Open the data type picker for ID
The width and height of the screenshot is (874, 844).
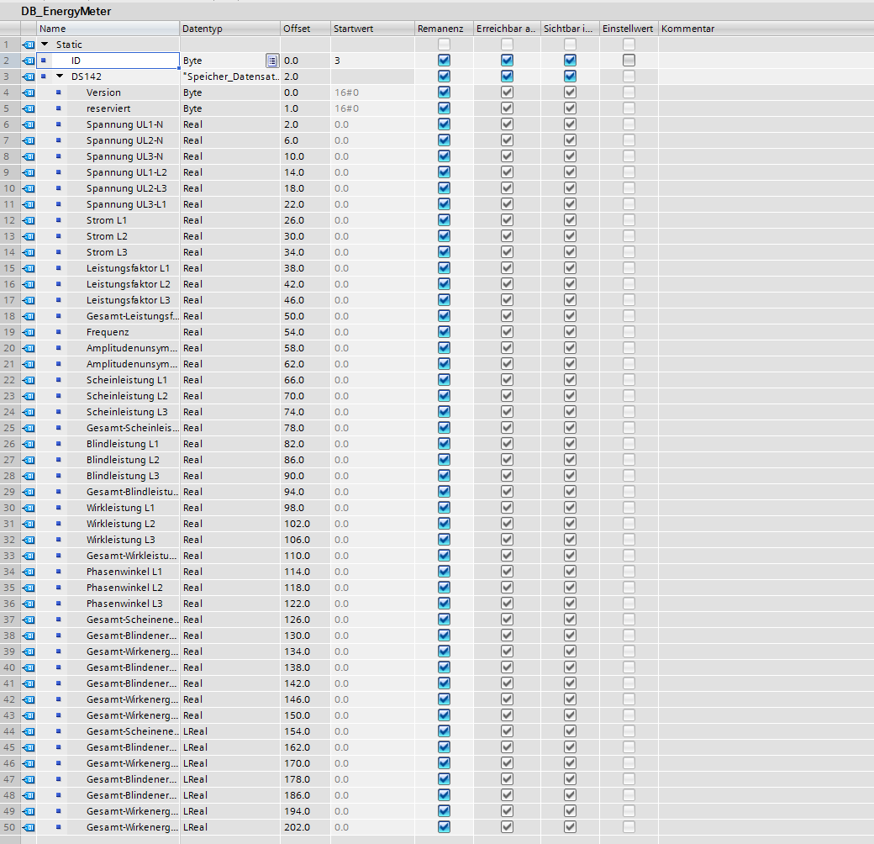[271, 61]
